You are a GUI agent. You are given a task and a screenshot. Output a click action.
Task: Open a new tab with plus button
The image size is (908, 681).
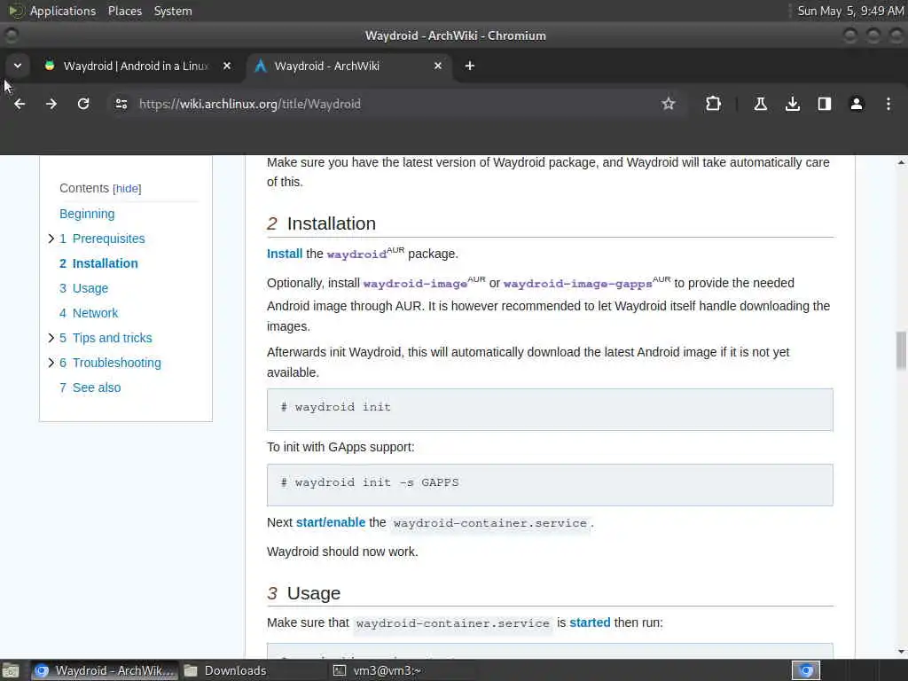click(x=470, y=66)
